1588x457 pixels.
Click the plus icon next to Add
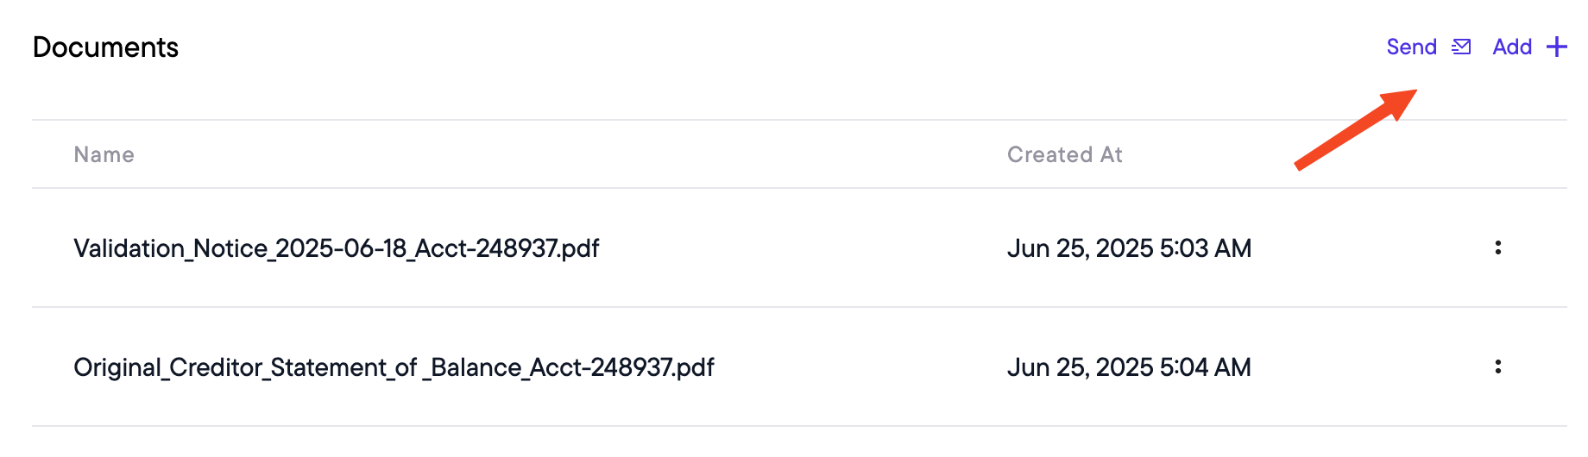click(x=1557, y=47)
